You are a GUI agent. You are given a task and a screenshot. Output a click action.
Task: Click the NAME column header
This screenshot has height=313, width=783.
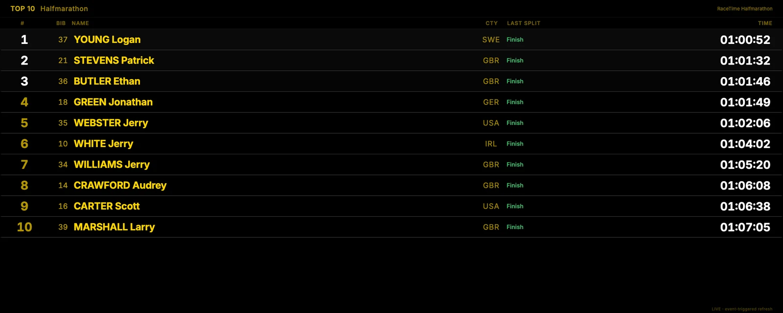click(x=80, y=23)
